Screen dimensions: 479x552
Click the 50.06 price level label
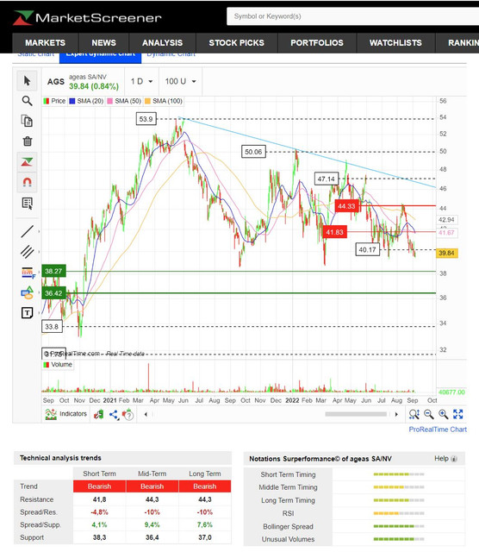253,152
